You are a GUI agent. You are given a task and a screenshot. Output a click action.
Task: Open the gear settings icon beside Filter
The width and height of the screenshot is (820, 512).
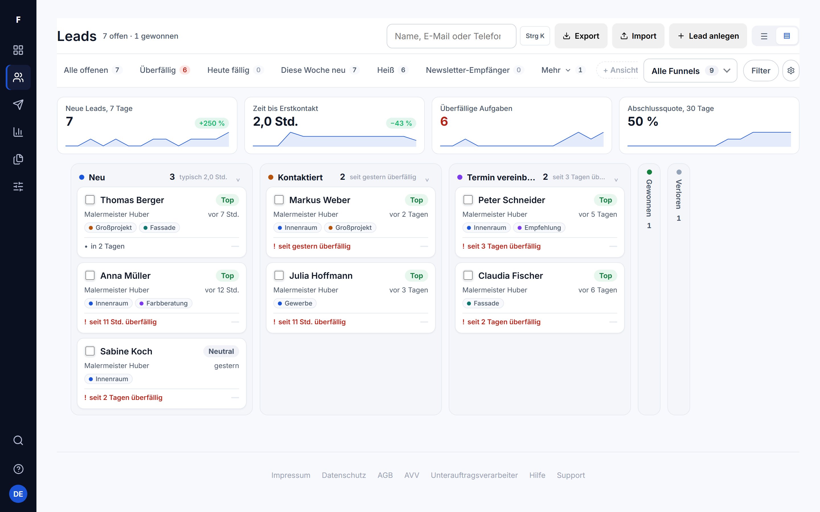(791, 71)
